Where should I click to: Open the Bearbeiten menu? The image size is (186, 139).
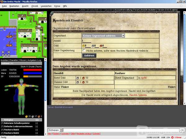coord(14,6)
